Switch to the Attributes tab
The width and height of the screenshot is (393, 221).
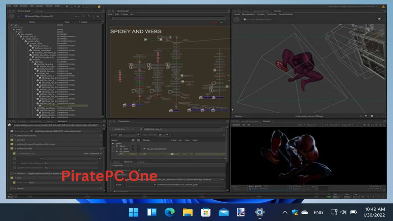pos(62,121)
